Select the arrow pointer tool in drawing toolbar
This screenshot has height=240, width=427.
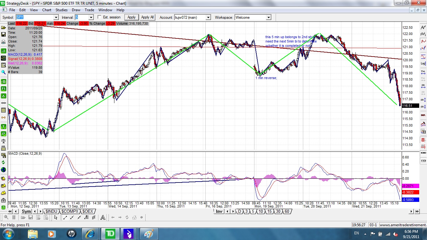click(x=56, y=217)
